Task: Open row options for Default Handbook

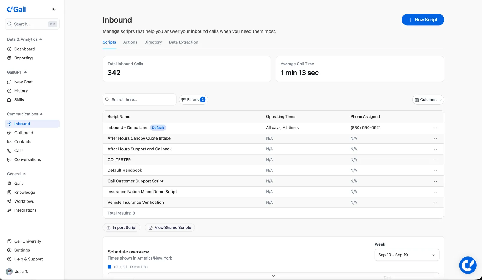Action: pos(434,171)
